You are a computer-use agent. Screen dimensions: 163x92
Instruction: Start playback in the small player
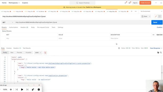click(x=22, y=89)
